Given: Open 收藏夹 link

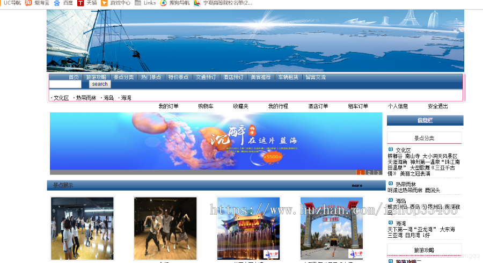Looking at the screenshot, I should point(240,106).
